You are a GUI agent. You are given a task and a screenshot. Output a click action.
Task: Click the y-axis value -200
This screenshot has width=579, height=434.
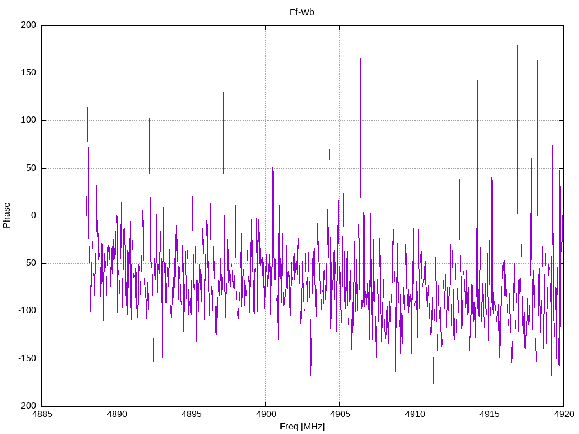coord(27,406)
